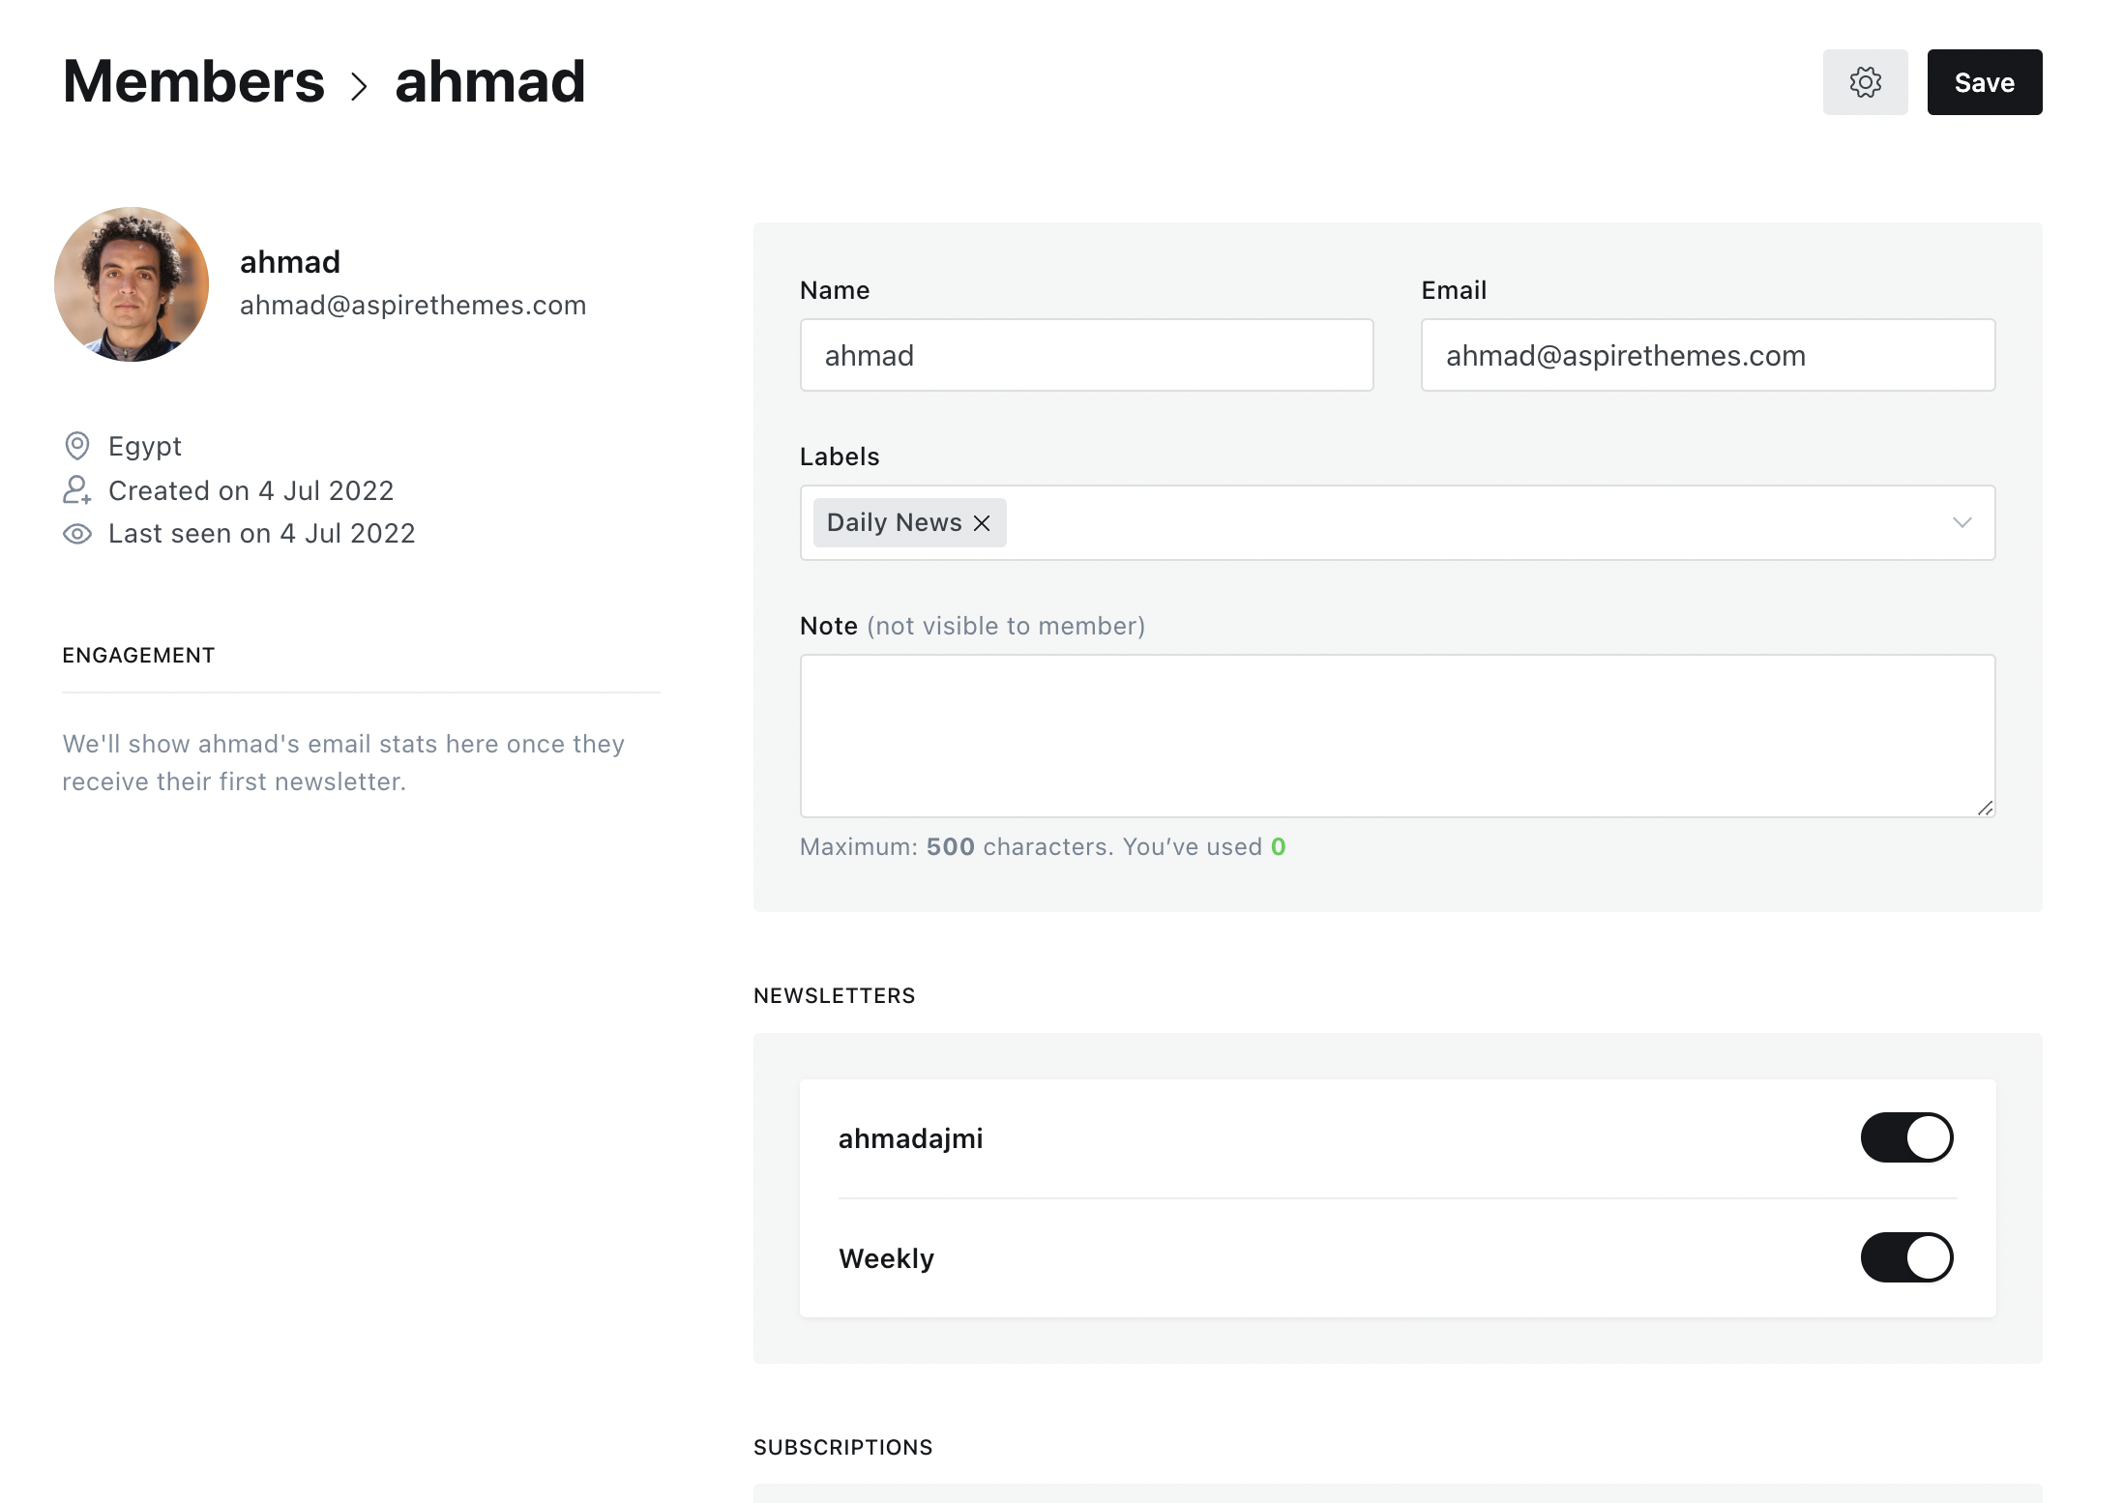Image resolution: width=2124 pixels, height=1503 pixels.
Task: Disable the ahmadajmi newsletter toggle
Action: tap(1905, 1137)
